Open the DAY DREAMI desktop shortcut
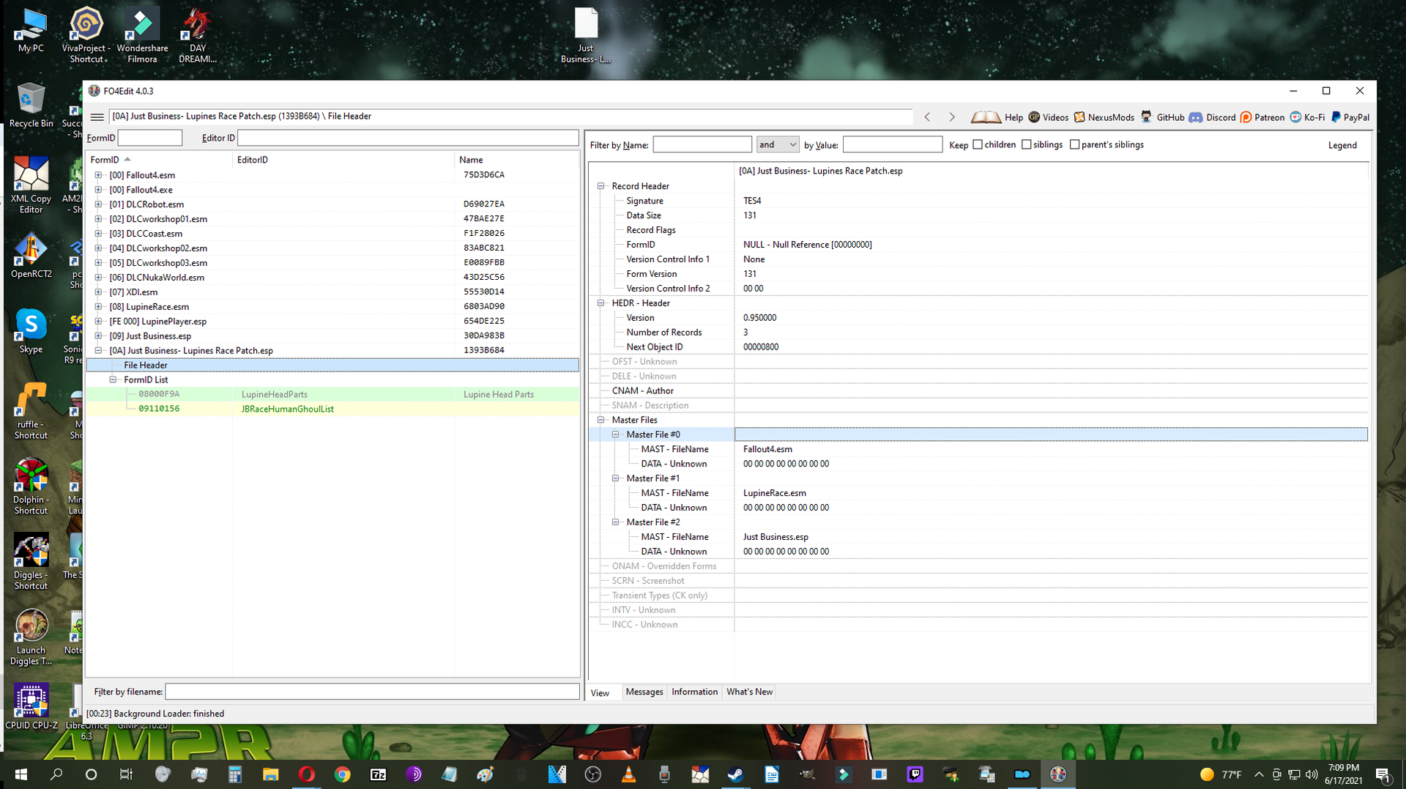The image size is (1406, 789). coord(197,35)
